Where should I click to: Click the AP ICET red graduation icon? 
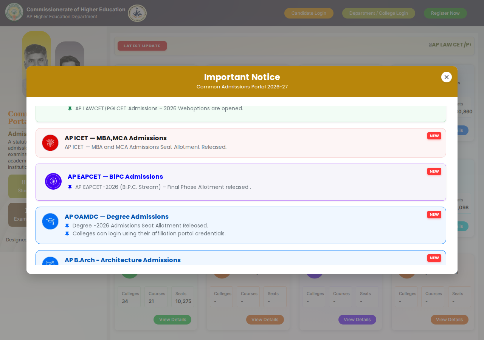50,143
